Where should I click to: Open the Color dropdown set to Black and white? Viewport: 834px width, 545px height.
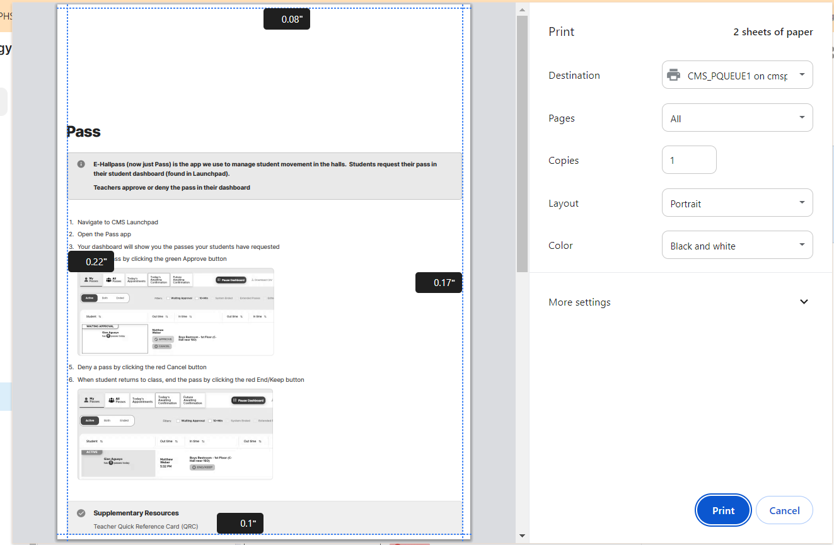point(737,245)
